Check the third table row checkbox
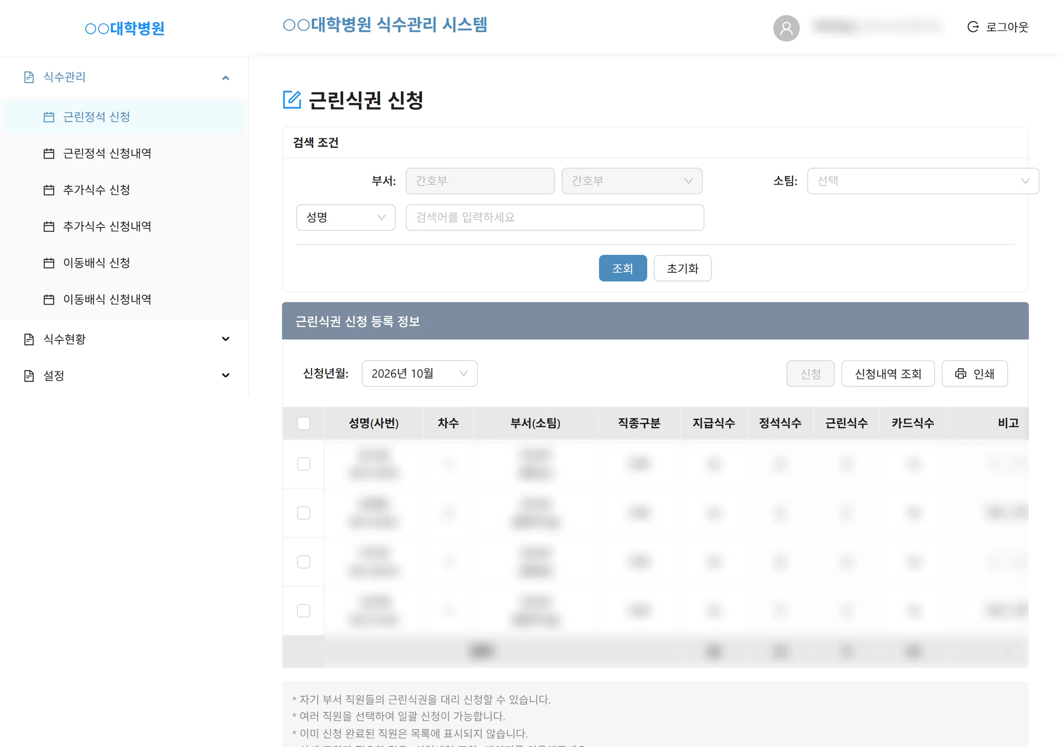 [304, 562]
